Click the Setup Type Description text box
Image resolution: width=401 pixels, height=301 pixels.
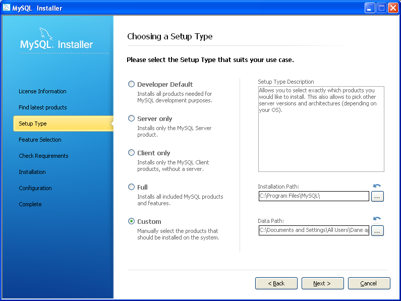[x=321, y=129]
